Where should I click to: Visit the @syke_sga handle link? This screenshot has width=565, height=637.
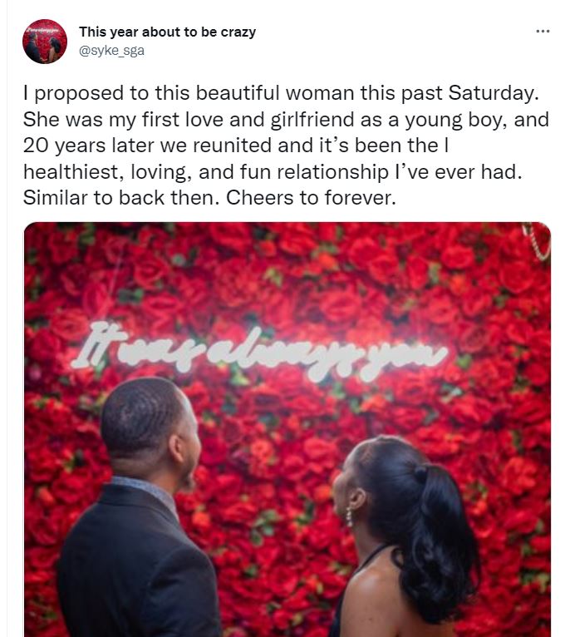111,51
